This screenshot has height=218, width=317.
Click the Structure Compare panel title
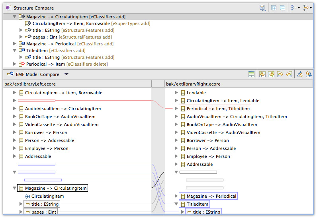click(33, 8)
